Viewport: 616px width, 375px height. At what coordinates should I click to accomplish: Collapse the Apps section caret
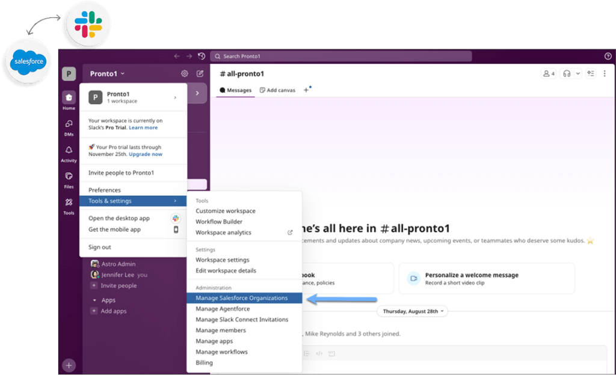(x=94, y=300)
